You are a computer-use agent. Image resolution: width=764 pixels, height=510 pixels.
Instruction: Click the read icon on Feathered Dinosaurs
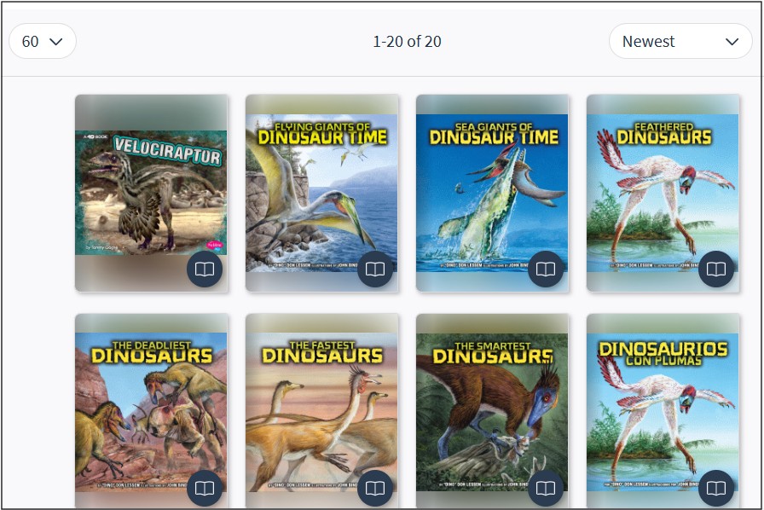pos(716,269)
